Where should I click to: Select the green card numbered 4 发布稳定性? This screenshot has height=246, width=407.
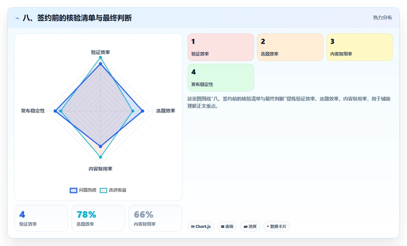[221, 78]
